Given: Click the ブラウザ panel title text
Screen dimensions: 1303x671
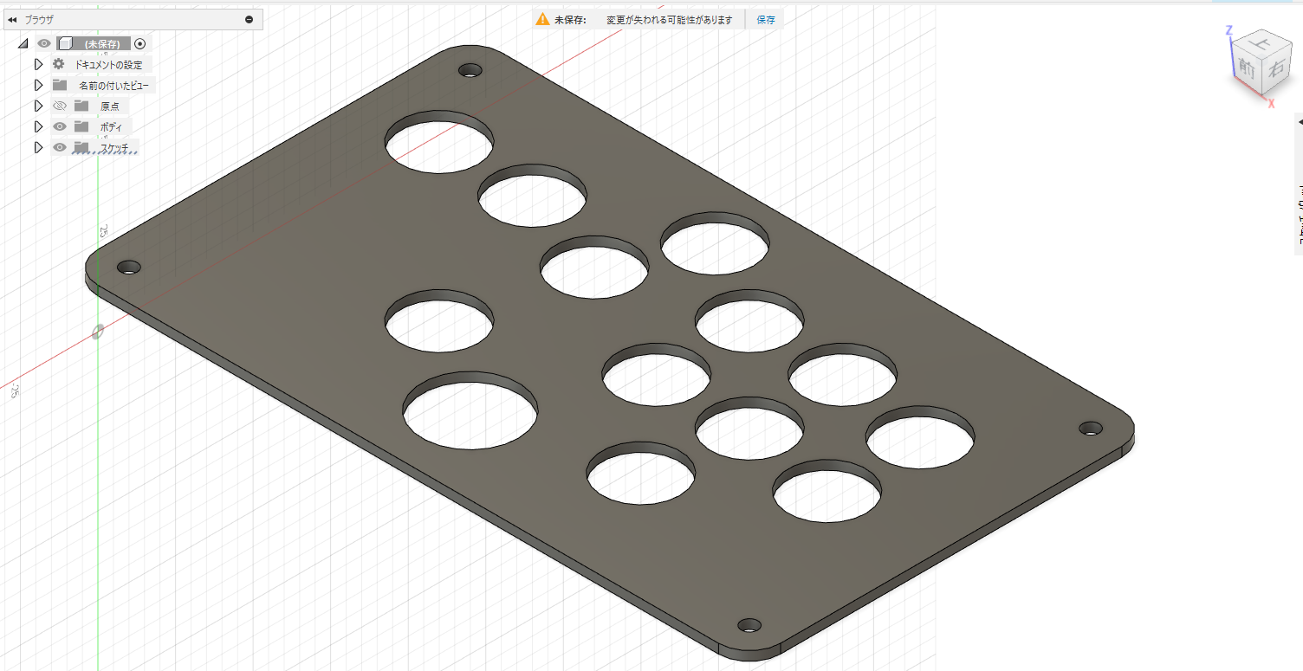Looking at the screenshot, I should pos(39,19).
